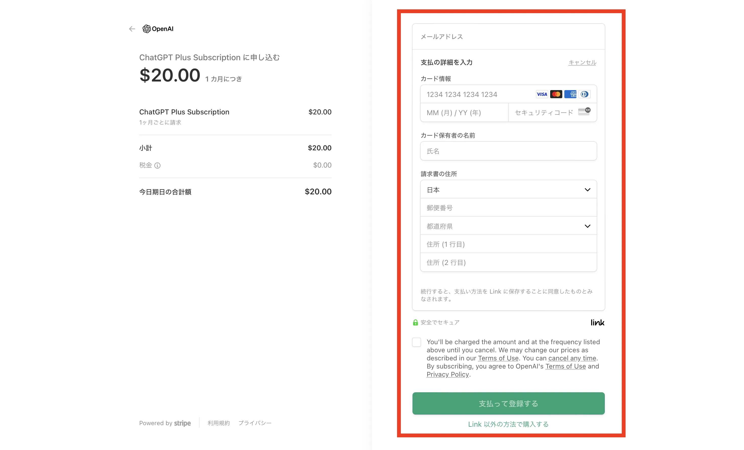Screen dimensions: 744x450
Task: Click the tax info icon beside 税金
Action: pos(157,166)
